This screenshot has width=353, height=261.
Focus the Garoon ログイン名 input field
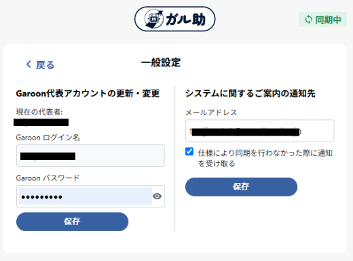point(90,156)
